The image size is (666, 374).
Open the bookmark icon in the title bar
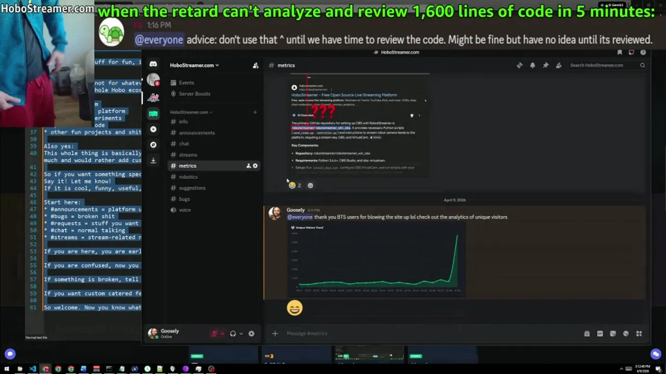coord(620,52)
